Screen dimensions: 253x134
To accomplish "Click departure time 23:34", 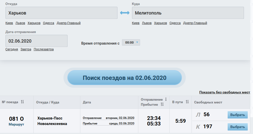I will [154, 118].
